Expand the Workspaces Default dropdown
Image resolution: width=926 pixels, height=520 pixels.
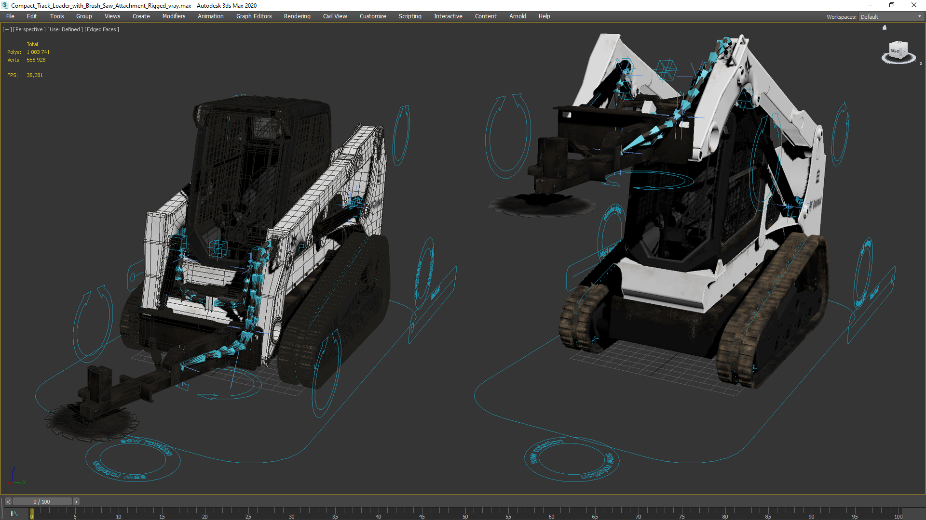pos(919,17)
